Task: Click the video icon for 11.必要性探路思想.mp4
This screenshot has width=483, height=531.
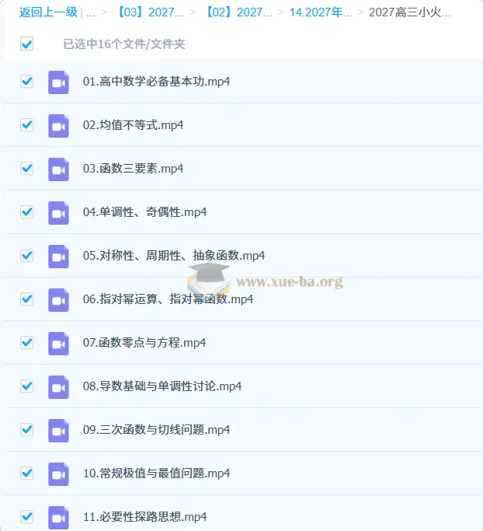Action: click(58, 518)
